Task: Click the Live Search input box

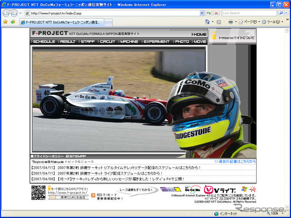Action: pos(249,13)
